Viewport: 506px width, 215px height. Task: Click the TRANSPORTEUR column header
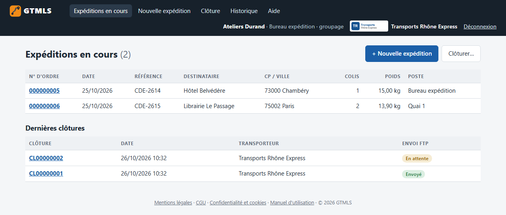coord(259,144)
